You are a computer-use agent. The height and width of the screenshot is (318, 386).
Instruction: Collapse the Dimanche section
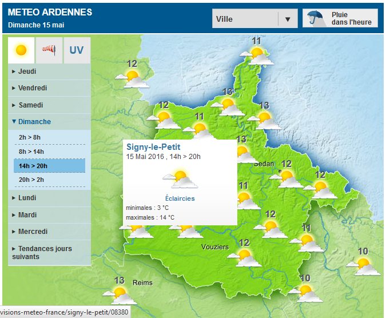(x=34, y=122)
